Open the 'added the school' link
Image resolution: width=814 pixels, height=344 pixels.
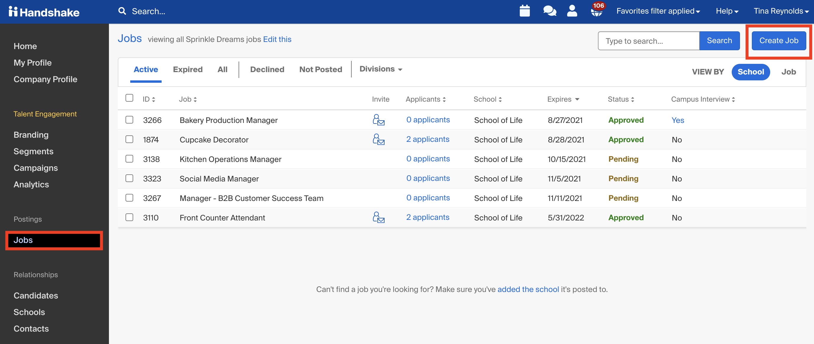click(x=528, y=289)
